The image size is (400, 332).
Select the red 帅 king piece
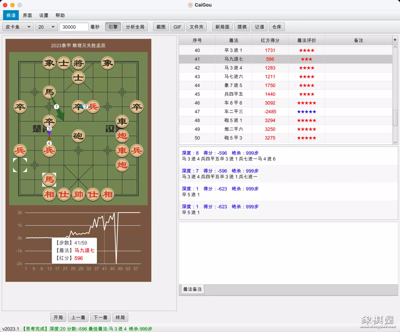click(x=78, y=194)
